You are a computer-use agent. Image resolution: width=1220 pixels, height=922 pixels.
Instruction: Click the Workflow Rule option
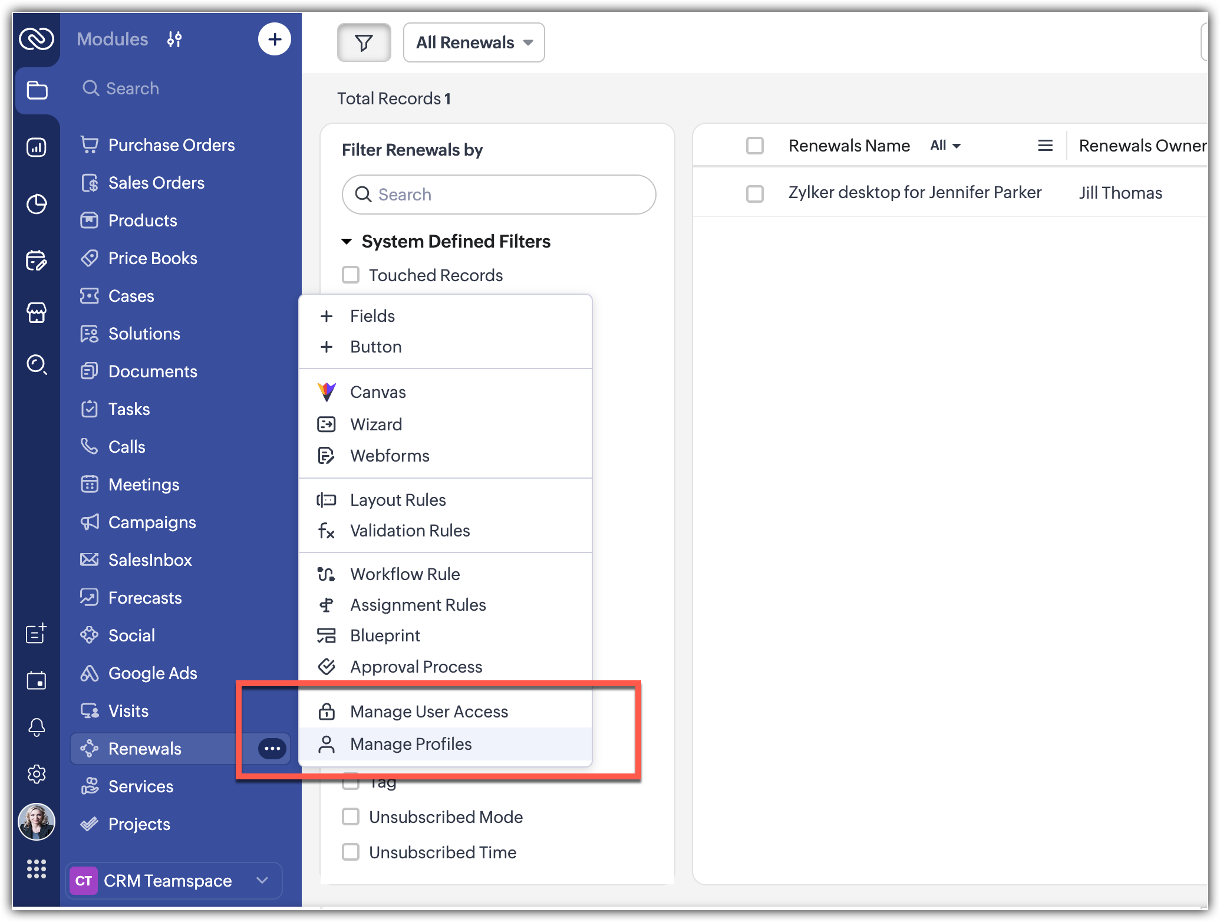click(x=404, y=574)
